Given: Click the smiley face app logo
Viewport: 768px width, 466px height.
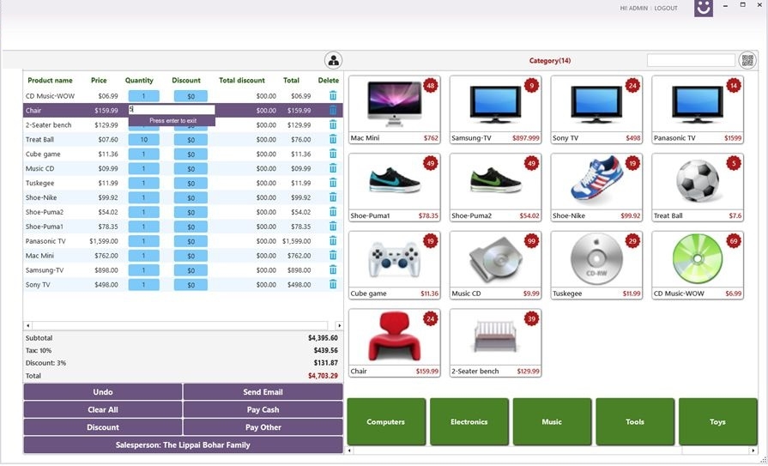Looking at the screenshot, I should (x=704, y=8).
